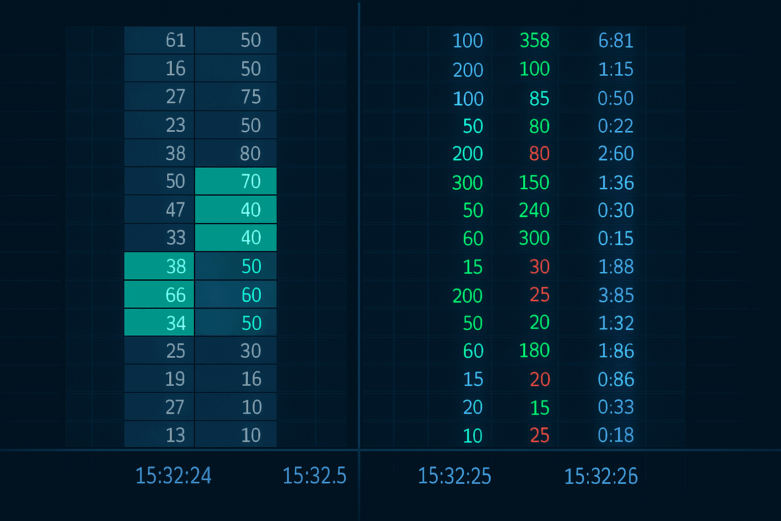Viewport: 781px width, 521px height.
Task: Click the red value 30
Action: 539,267
